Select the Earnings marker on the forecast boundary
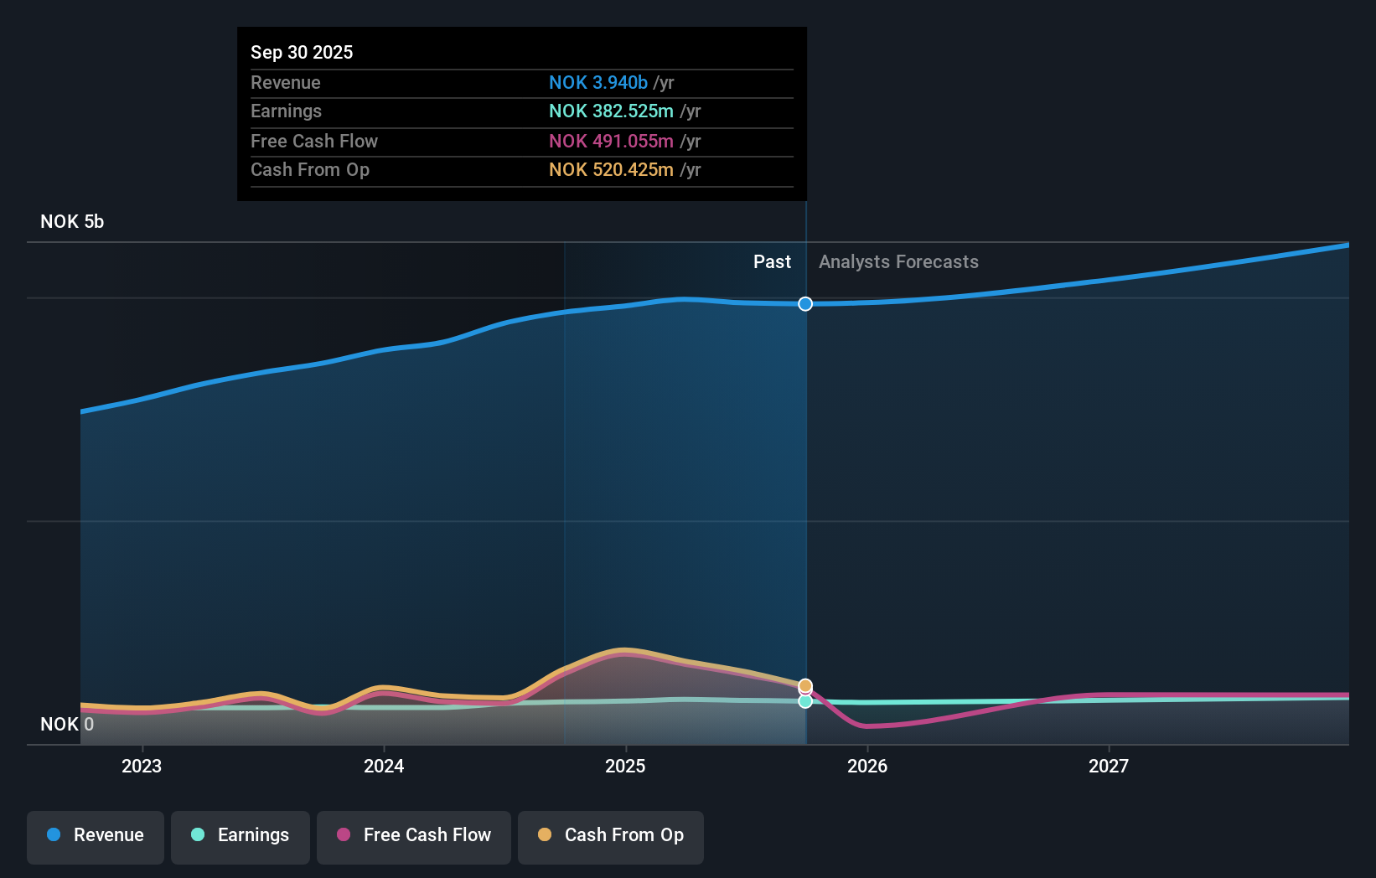The image size is (1376, 878). pyautogui.click(x=804, y=702)
